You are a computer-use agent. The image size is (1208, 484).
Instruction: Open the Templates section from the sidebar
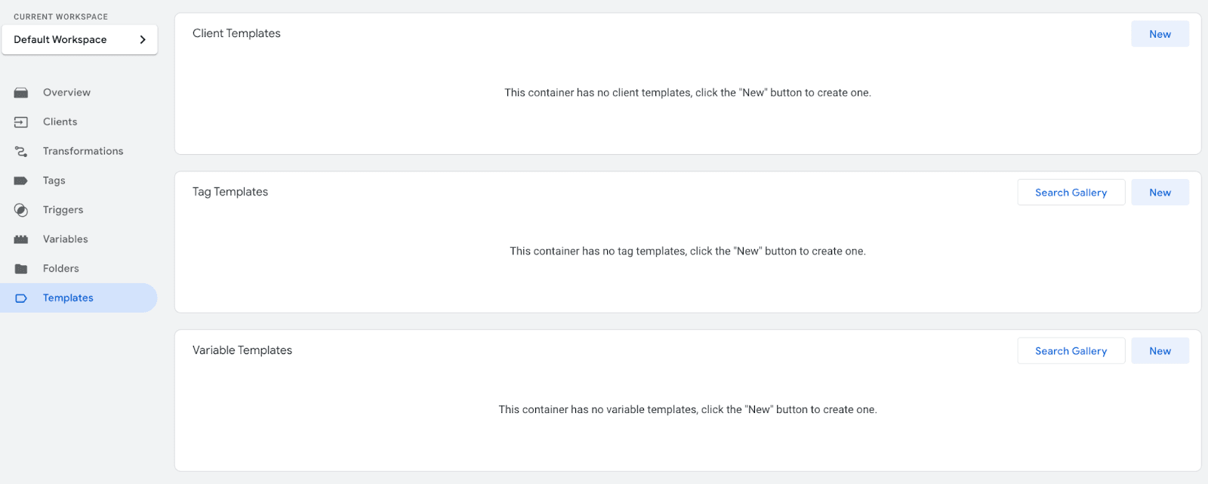click(x=68, y=297)
